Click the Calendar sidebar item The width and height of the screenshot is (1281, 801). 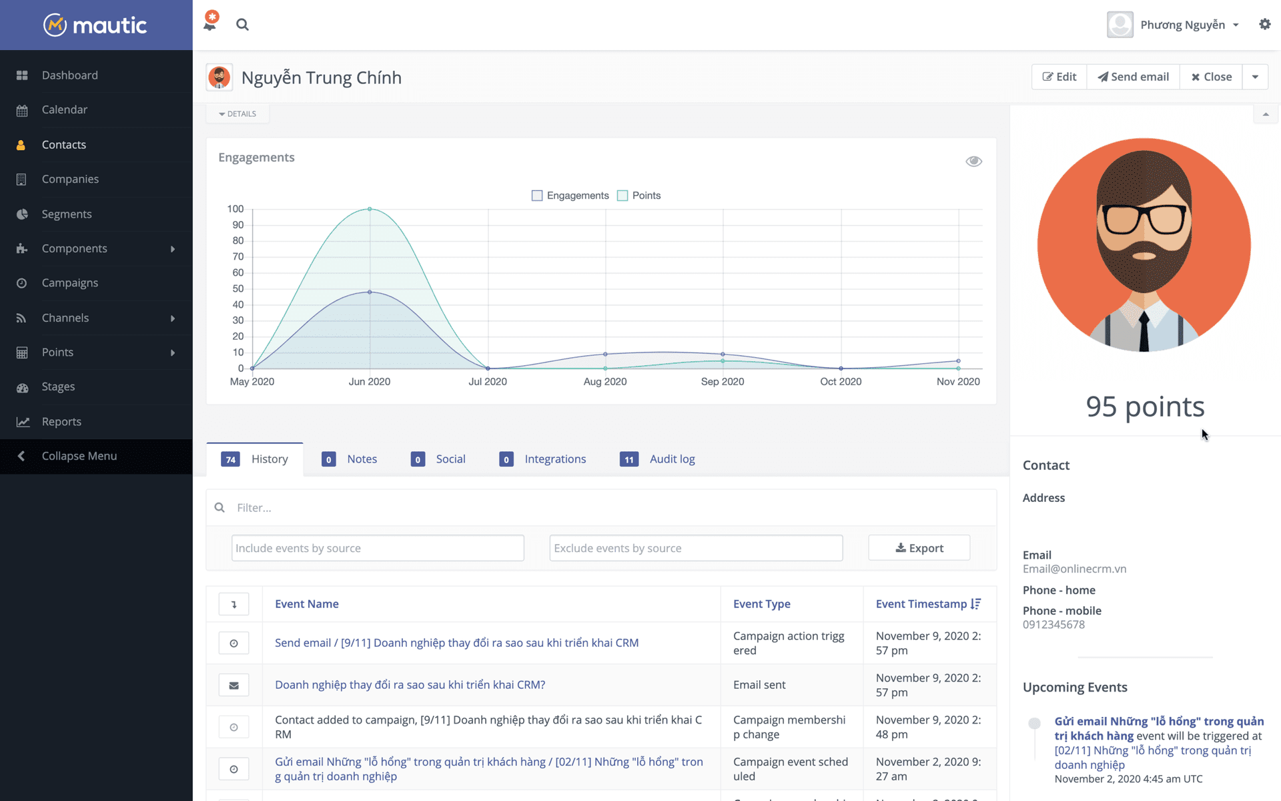point(64,109)
